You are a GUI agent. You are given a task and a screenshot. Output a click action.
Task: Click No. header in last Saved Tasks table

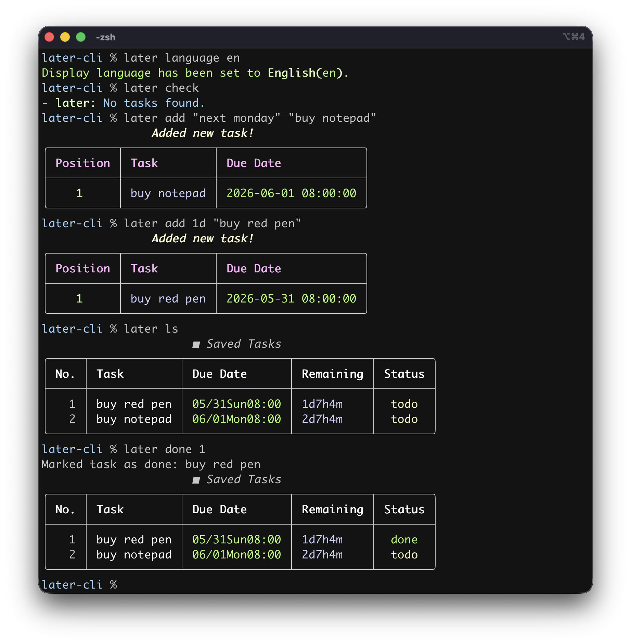pos(65,510)
